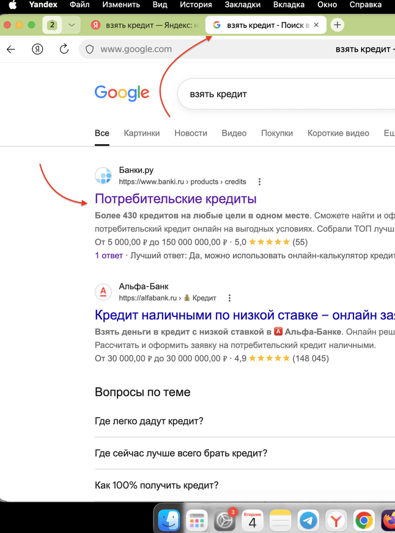Open the Потребительские кредиты link
Image resolution: width=395 pixels, height=533 pixels.
(x=175, y=199)
